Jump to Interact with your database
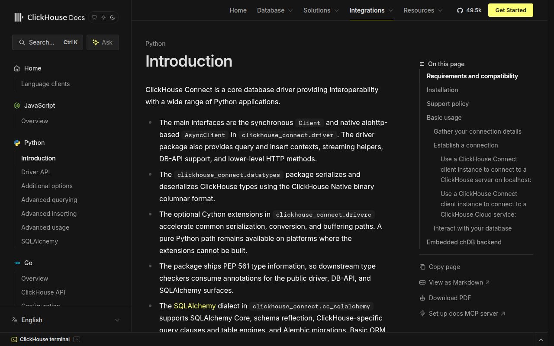 click(473, 228)
